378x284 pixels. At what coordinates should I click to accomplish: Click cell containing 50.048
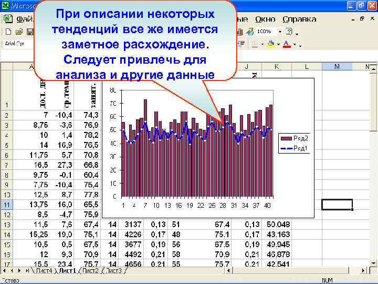pyautogui.click(x=277, y=225)
